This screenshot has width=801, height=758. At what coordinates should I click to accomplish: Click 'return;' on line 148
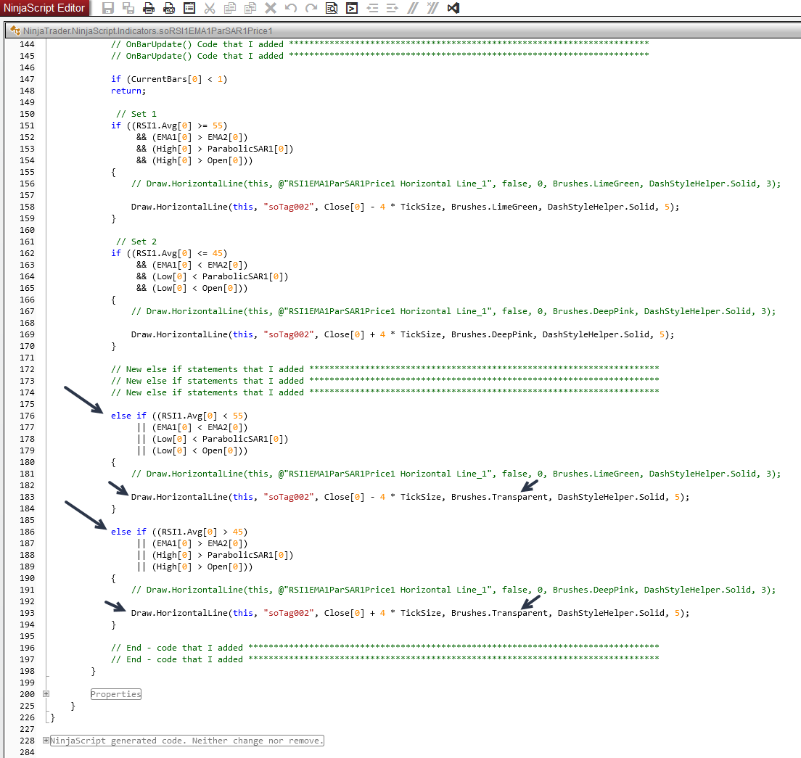128,91
